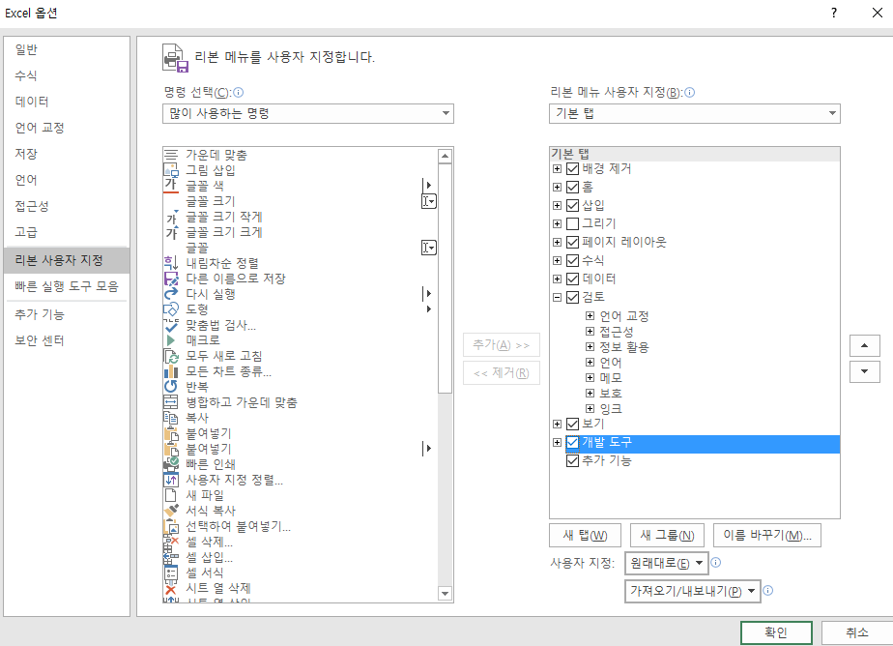Click the 가운데 맞춤 command icon

click(171, 155)
